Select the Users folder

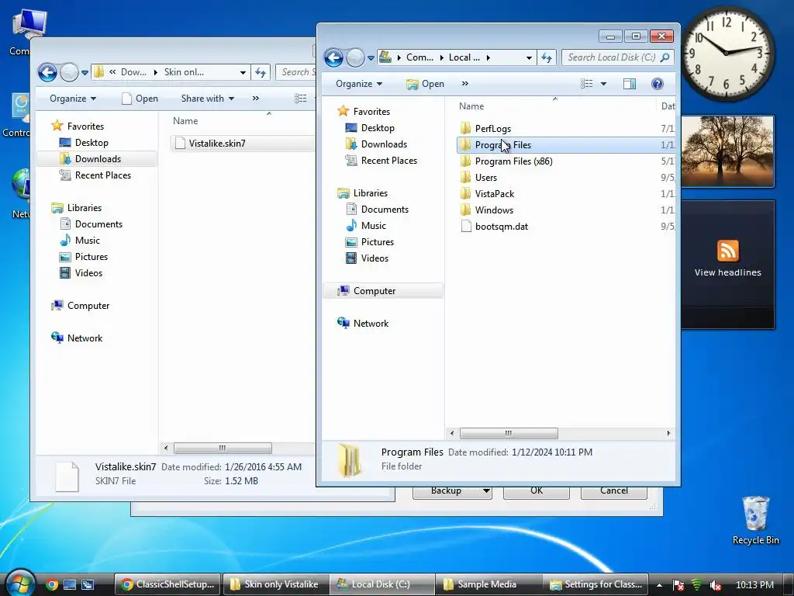point(485,178)
